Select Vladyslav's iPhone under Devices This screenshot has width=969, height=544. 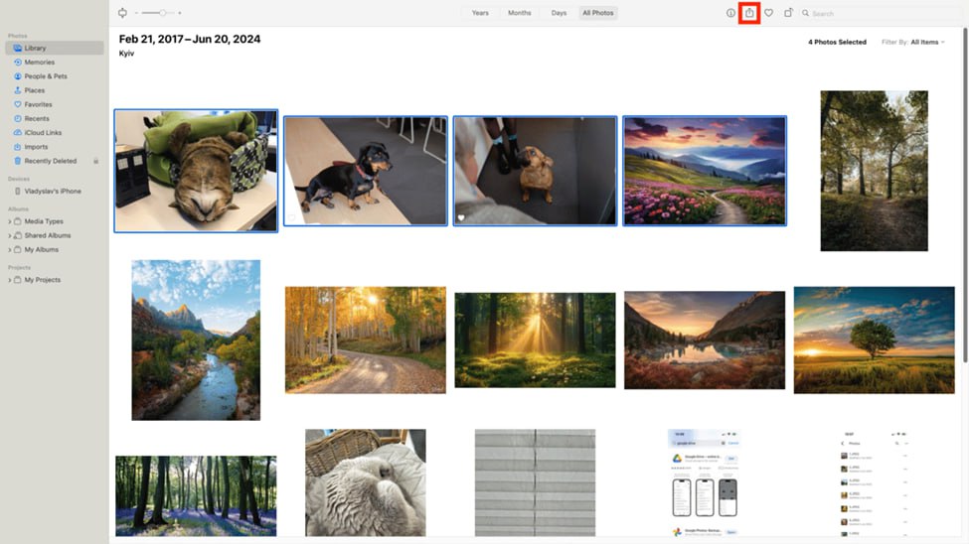coord(52,192)
